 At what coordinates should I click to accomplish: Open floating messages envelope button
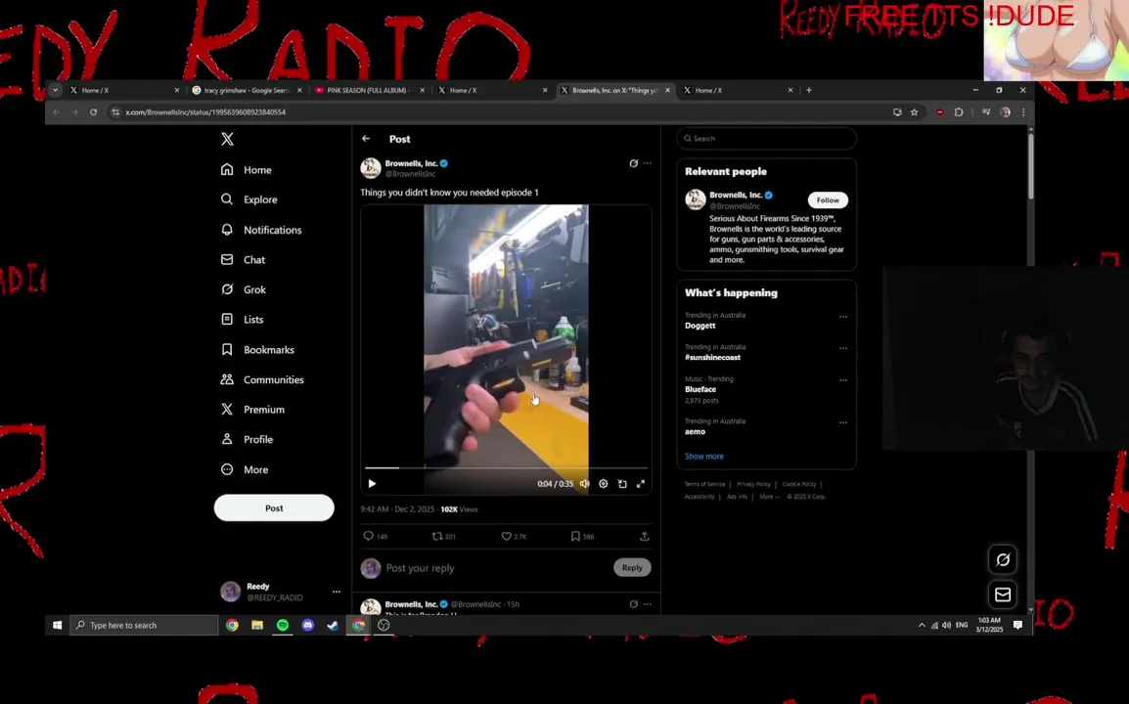click(x=1002, y=594)
